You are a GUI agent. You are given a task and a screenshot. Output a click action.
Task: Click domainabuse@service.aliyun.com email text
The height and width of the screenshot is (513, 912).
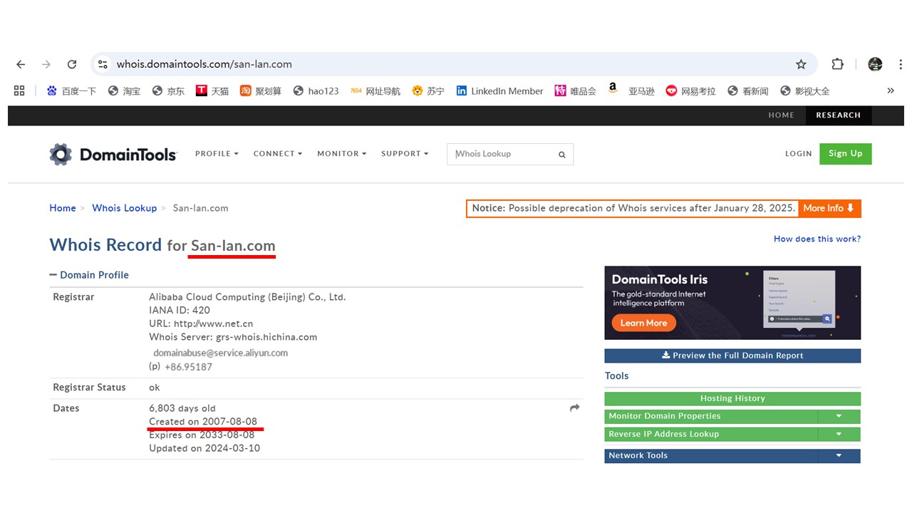click(221, 353)
